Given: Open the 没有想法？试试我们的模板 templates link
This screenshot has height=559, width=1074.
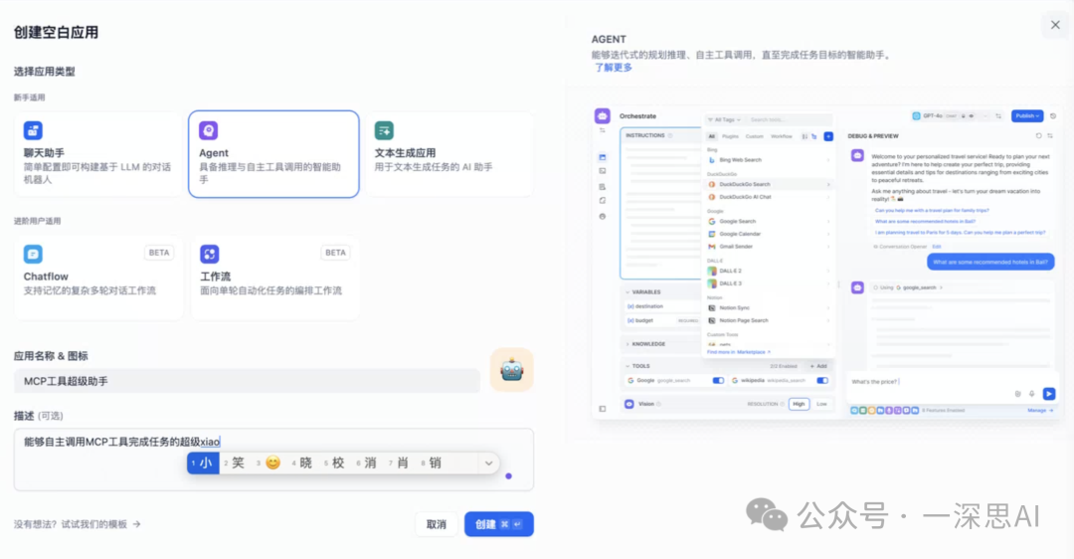Looking at the screenshot, I should point(78,524).
